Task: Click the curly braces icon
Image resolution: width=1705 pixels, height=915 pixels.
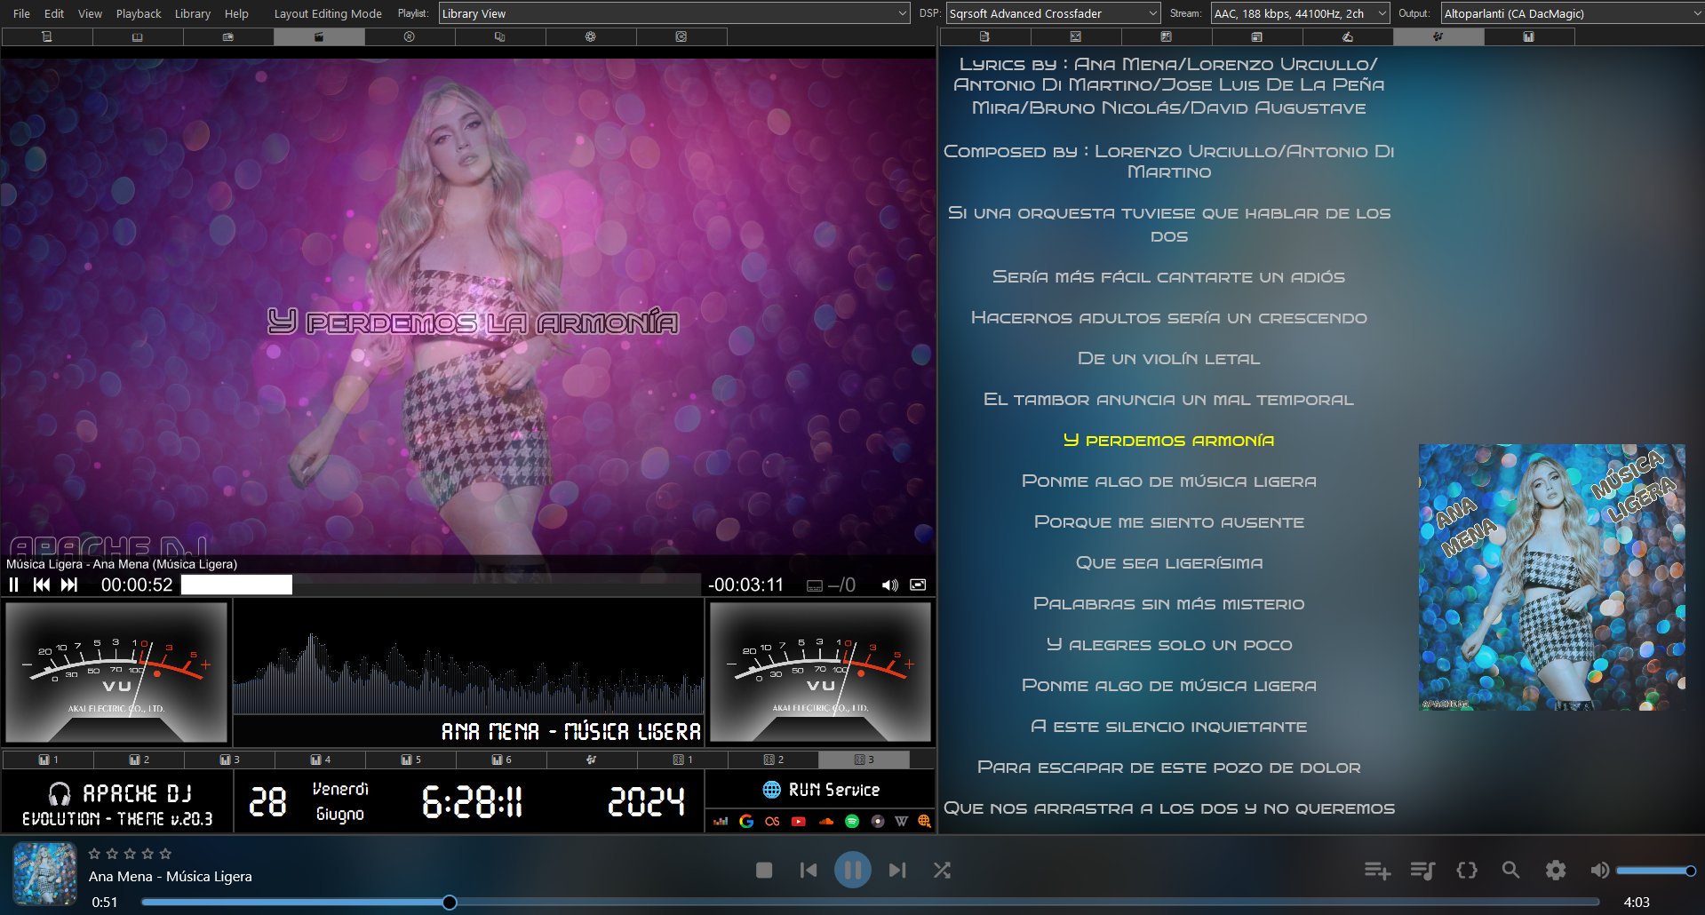Action: click(1467, 871)
